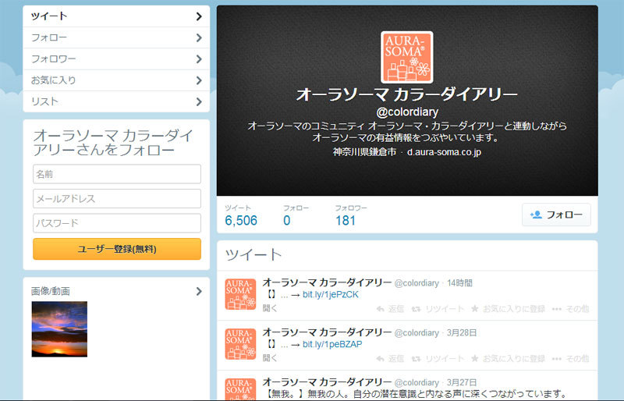Viewport: 624px width, 401px height.
Task: Select ツイート in the sidebar menu
Action: tap(116, 16)
